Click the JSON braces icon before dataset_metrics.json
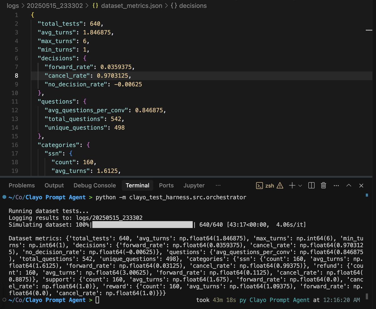376x309 pixels. pos(95,6)
